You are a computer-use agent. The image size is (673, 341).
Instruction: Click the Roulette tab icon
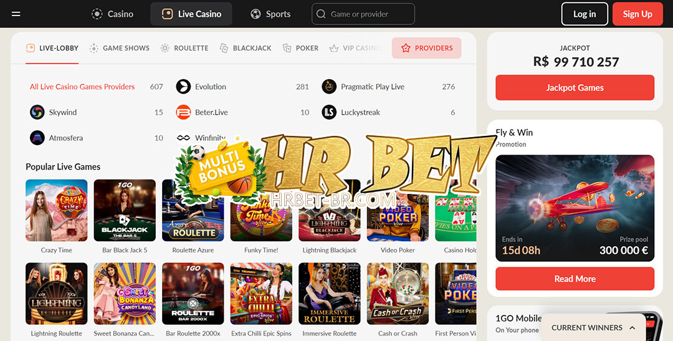[x=165, y=48]
